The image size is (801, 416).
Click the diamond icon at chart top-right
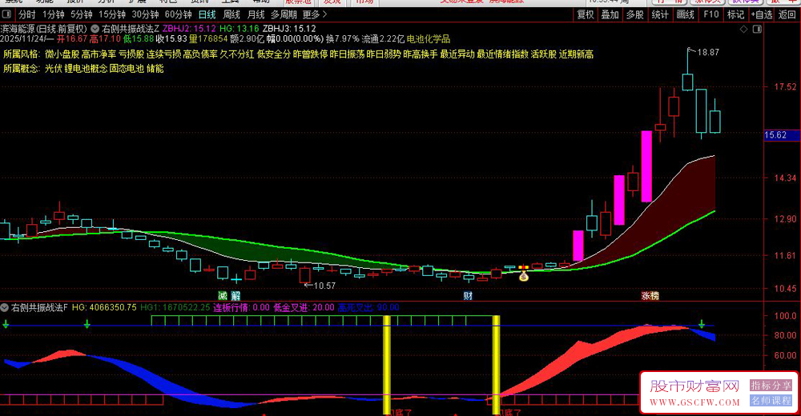pos(744,29)
